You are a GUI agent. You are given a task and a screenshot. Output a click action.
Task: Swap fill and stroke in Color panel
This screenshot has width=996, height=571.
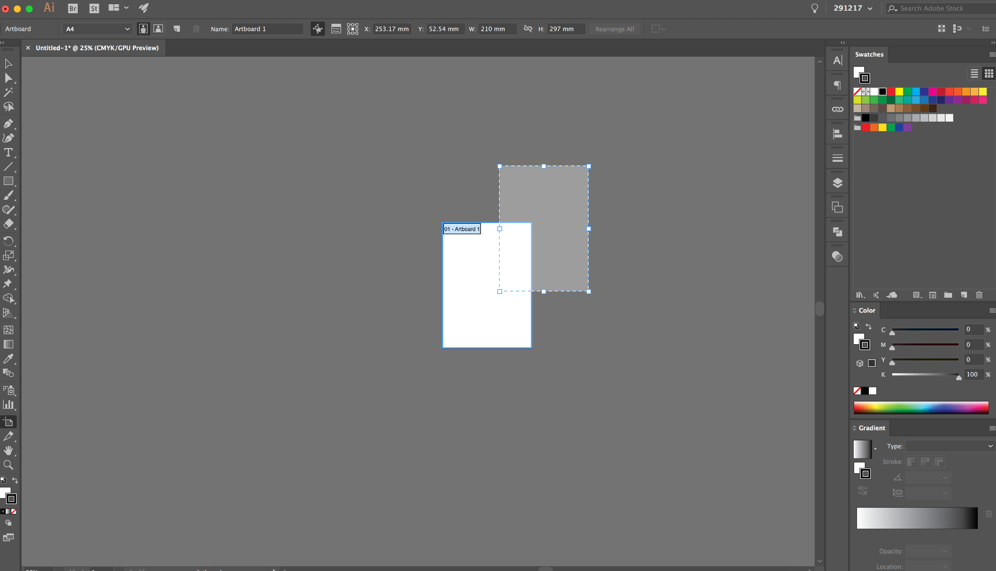click(868, 326)
